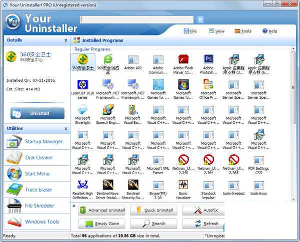
Task: Select the Microsoft Office Pr... icon
Action: 208,84
